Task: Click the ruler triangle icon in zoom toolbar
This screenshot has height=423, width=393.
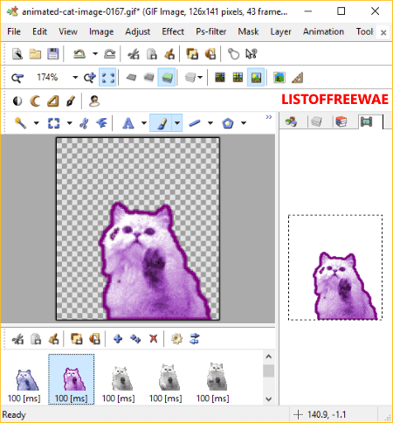Action: pyautogui.click(x=297, y=78)
